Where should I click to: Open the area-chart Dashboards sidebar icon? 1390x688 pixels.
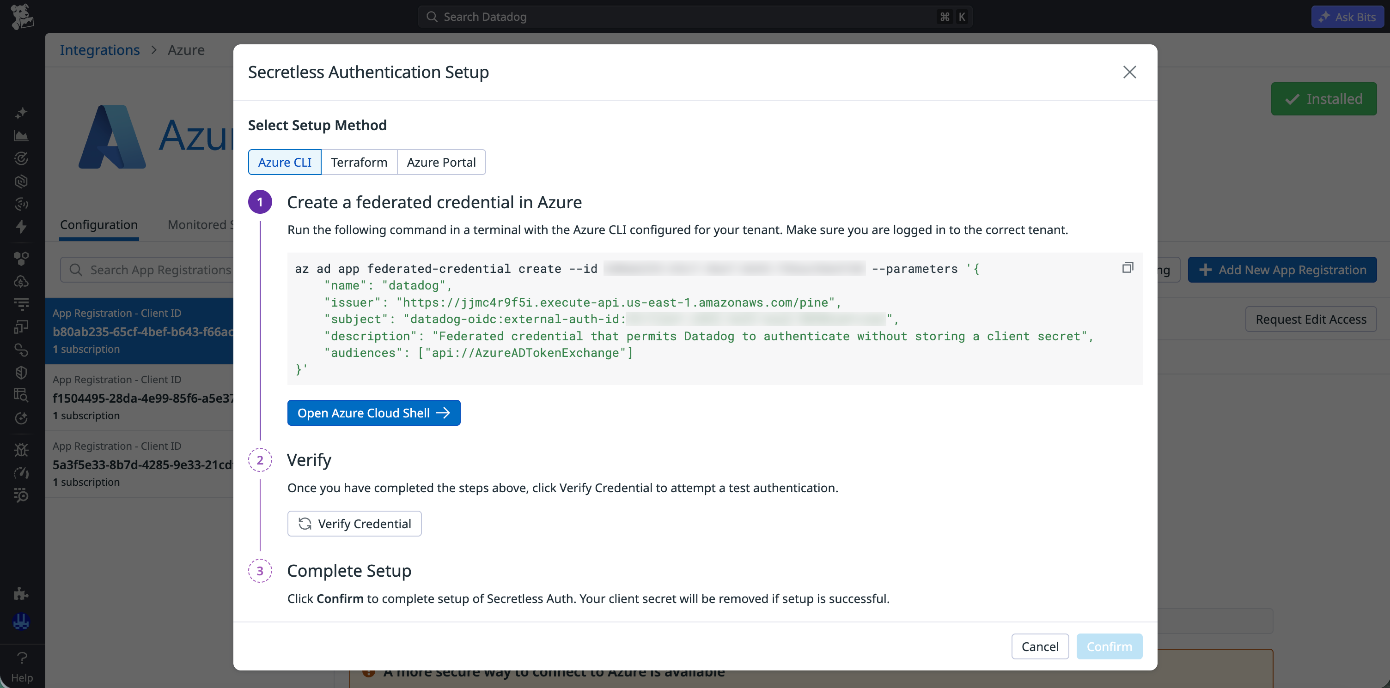21,136
